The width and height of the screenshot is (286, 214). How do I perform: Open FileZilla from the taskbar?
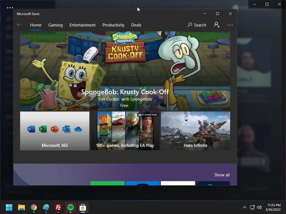(58, 207)
